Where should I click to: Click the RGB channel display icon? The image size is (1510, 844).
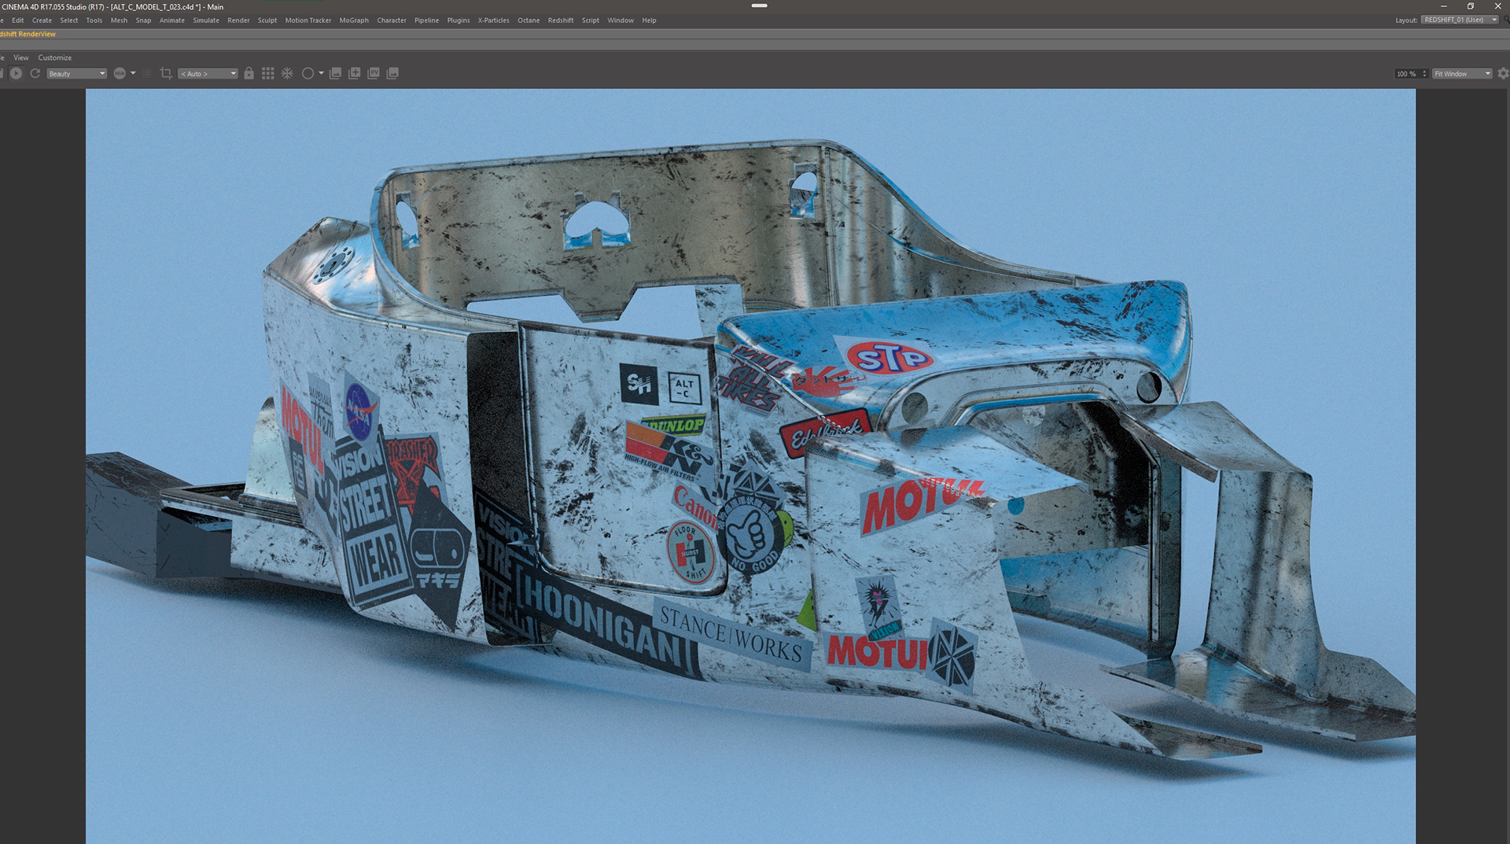point(120,73)
